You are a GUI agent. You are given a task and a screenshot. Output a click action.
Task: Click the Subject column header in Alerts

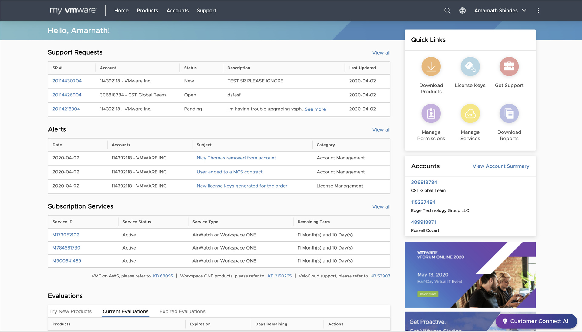click(204, 145)
